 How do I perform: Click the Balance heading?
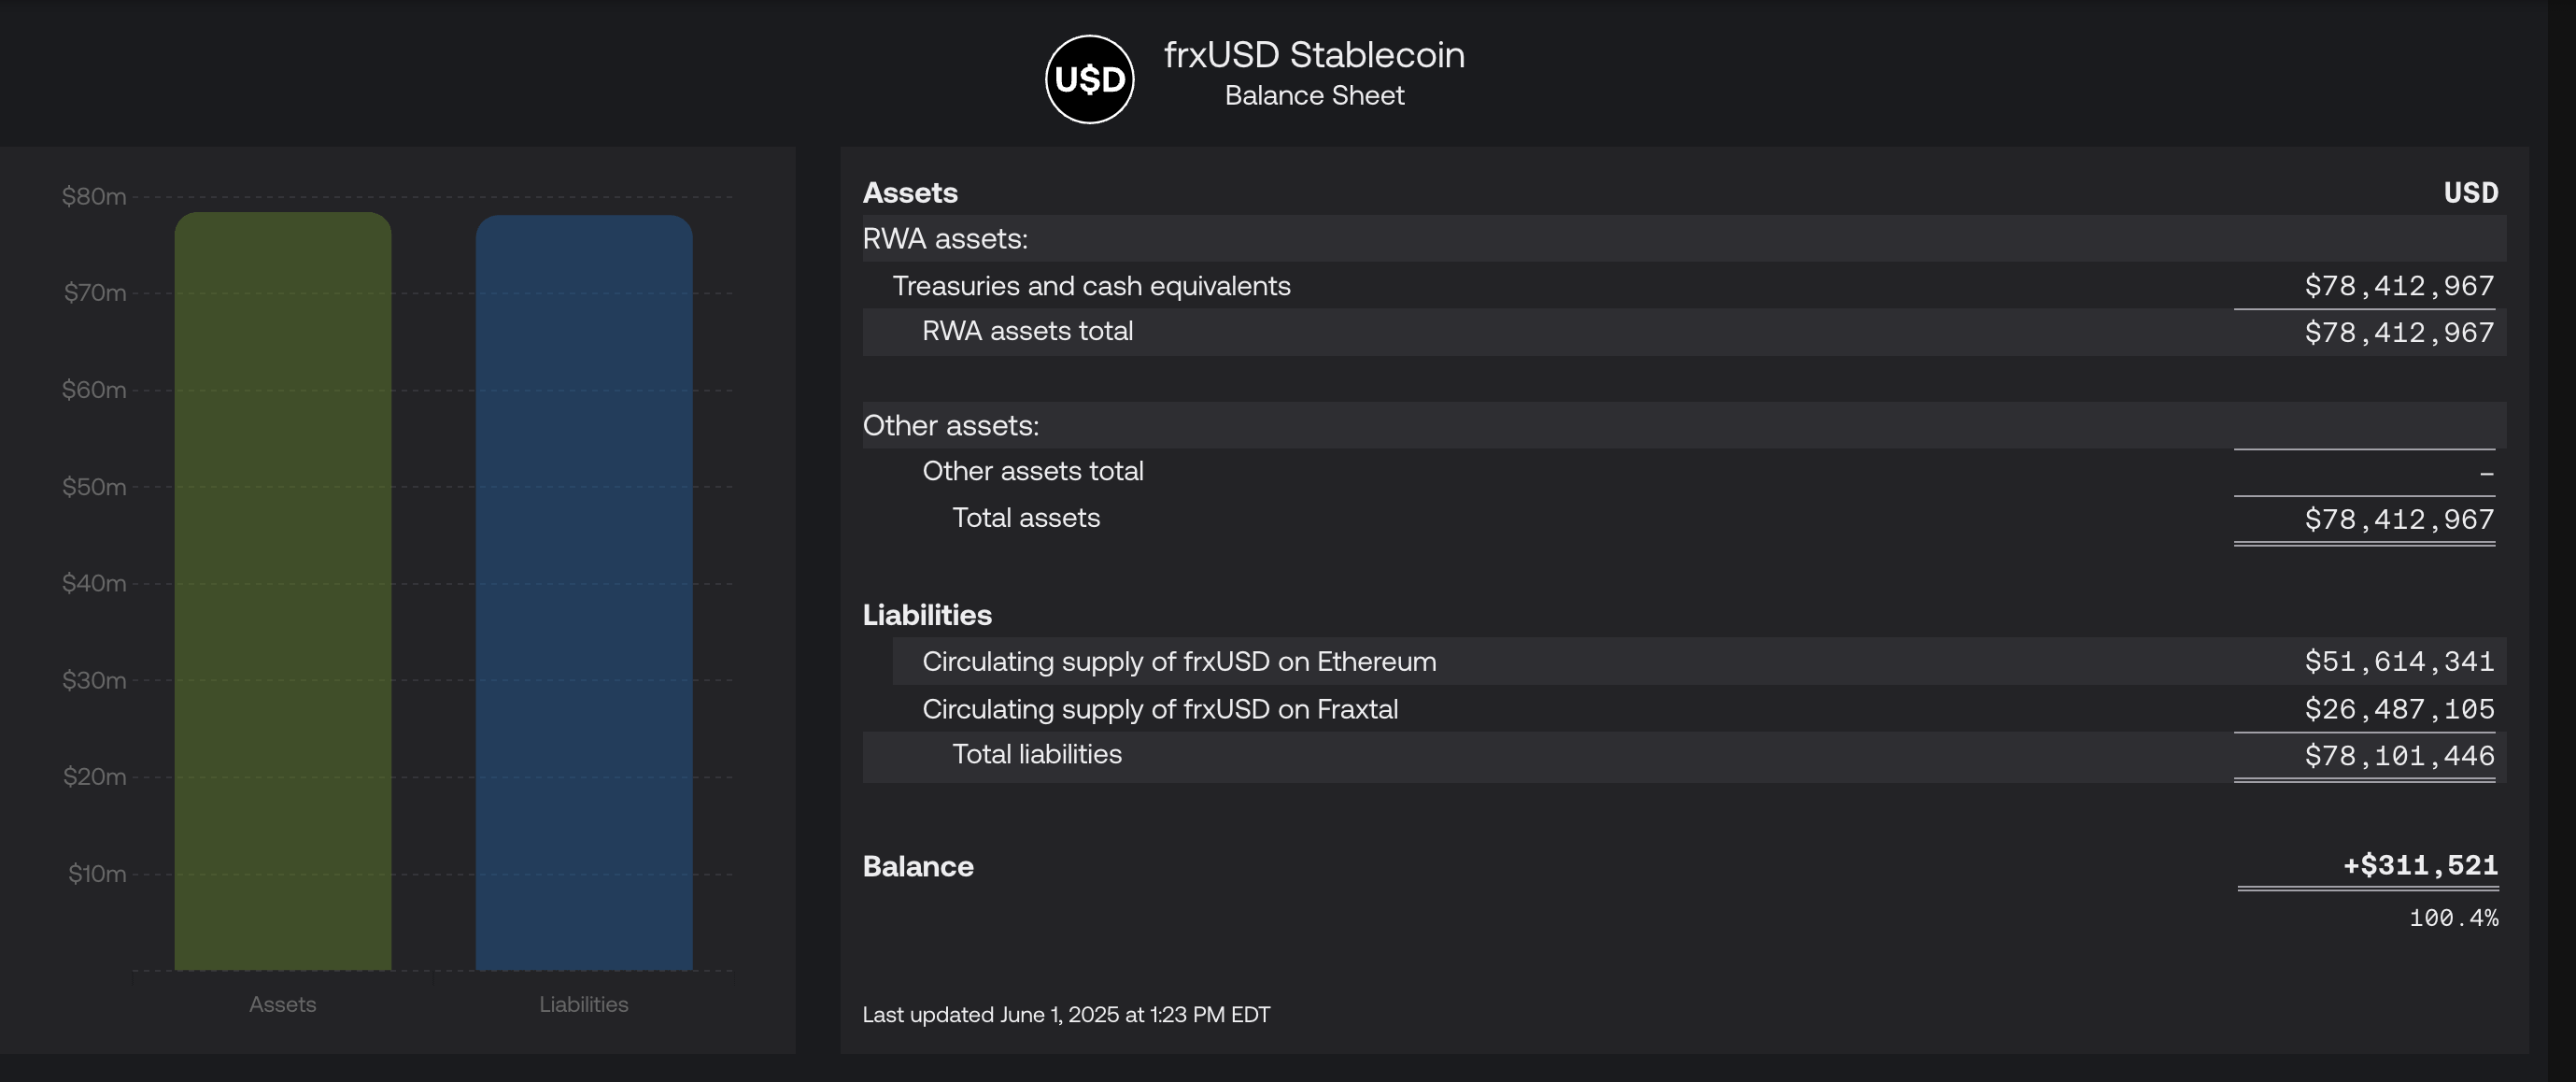pyautogui.click(x=918, y=866)
